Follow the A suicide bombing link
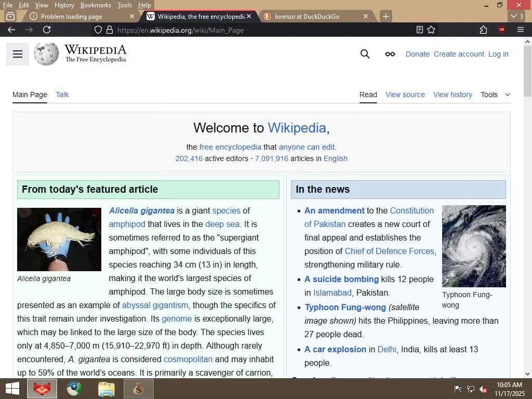This screenshot has height=399, width=532. point(341,279)
